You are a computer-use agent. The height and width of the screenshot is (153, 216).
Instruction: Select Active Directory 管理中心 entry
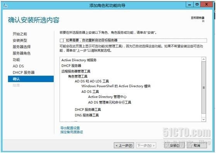click(x=107, y=97)
